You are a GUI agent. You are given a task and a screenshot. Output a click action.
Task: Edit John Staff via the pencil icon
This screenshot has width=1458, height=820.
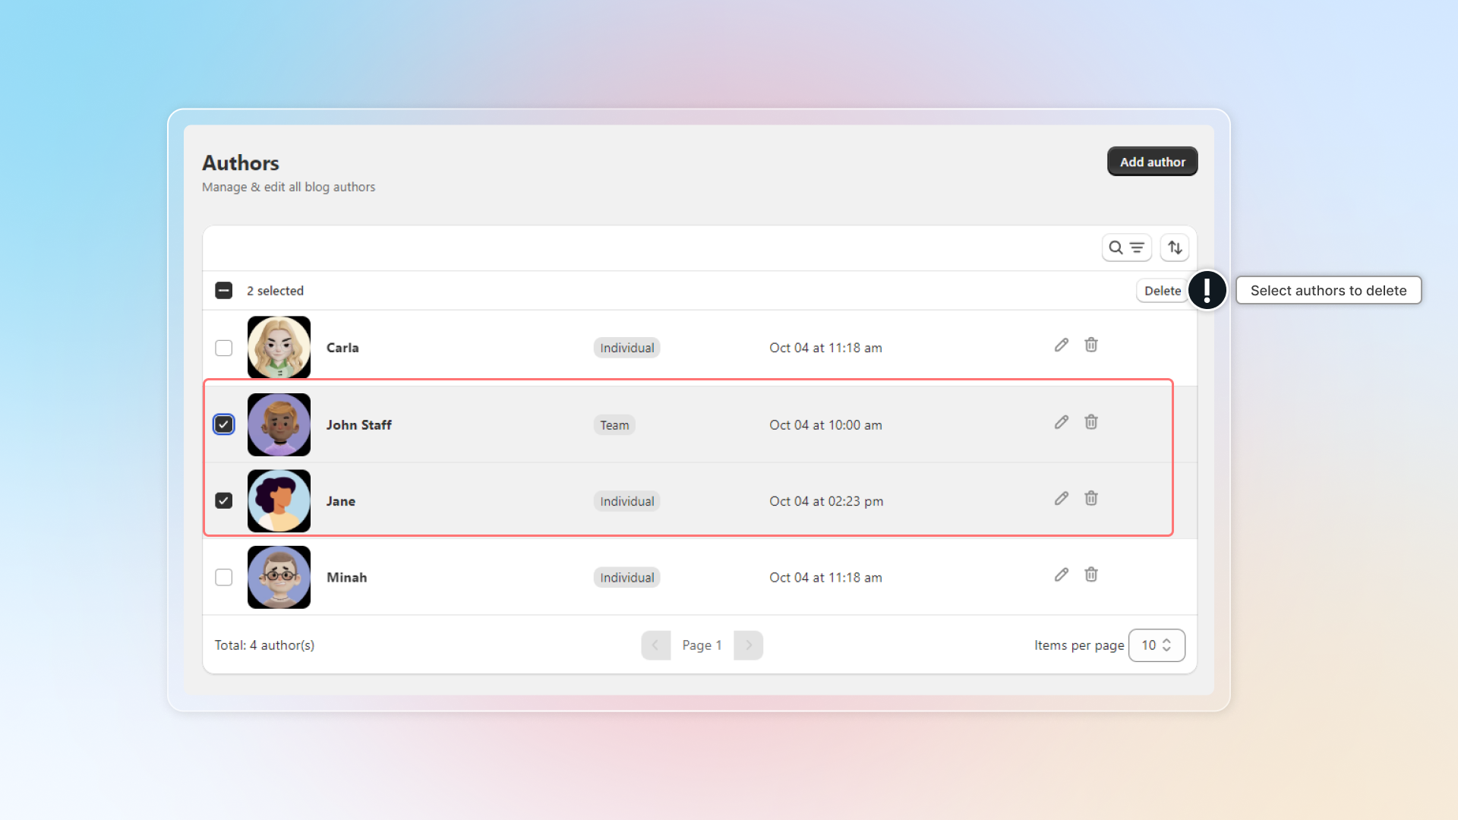click(1061, 422)
